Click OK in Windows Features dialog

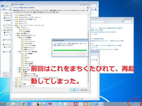click(74, 90)
